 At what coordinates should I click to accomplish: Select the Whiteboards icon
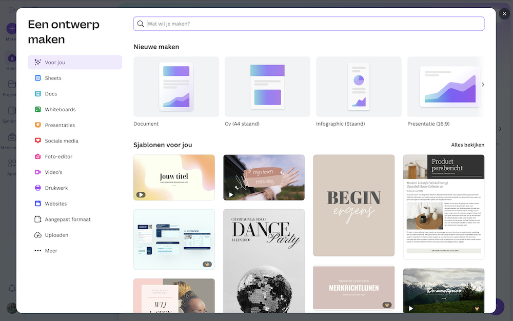coord(37,110)
